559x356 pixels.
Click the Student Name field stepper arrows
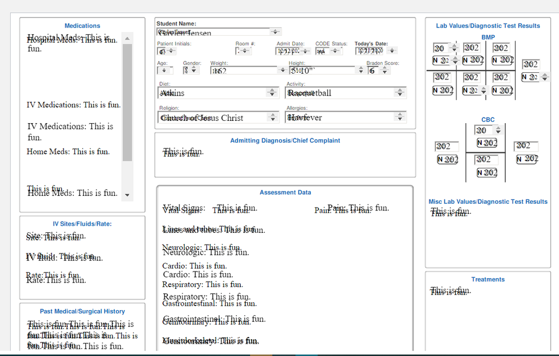pos(275,32)
